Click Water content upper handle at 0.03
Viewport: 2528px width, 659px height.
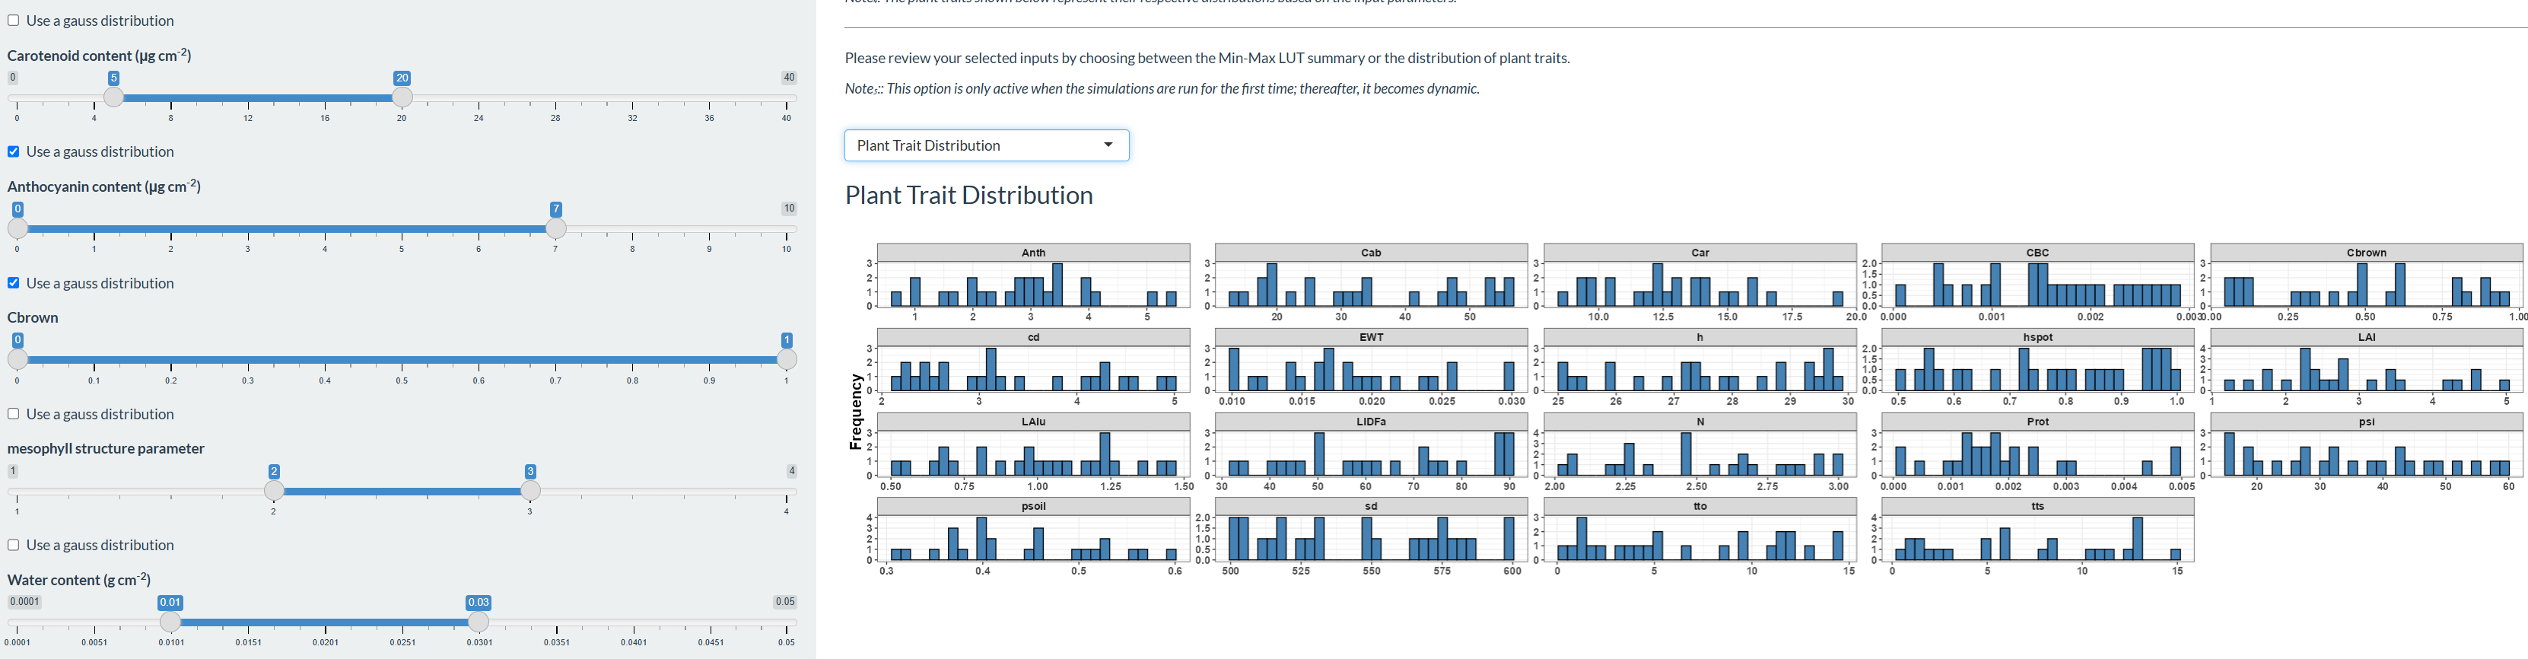[x=479, y=622]
